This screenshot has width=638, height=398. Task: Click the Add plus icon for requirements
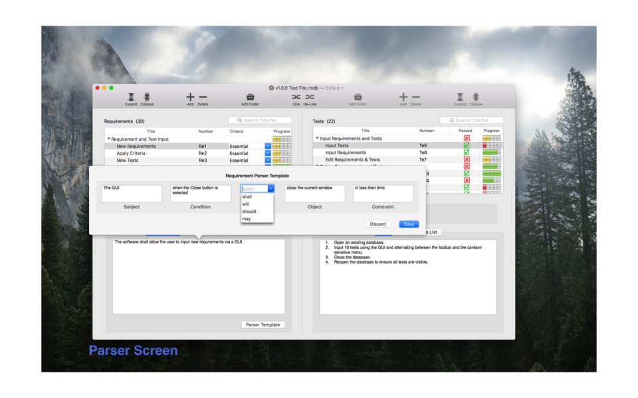coord(190,97)
